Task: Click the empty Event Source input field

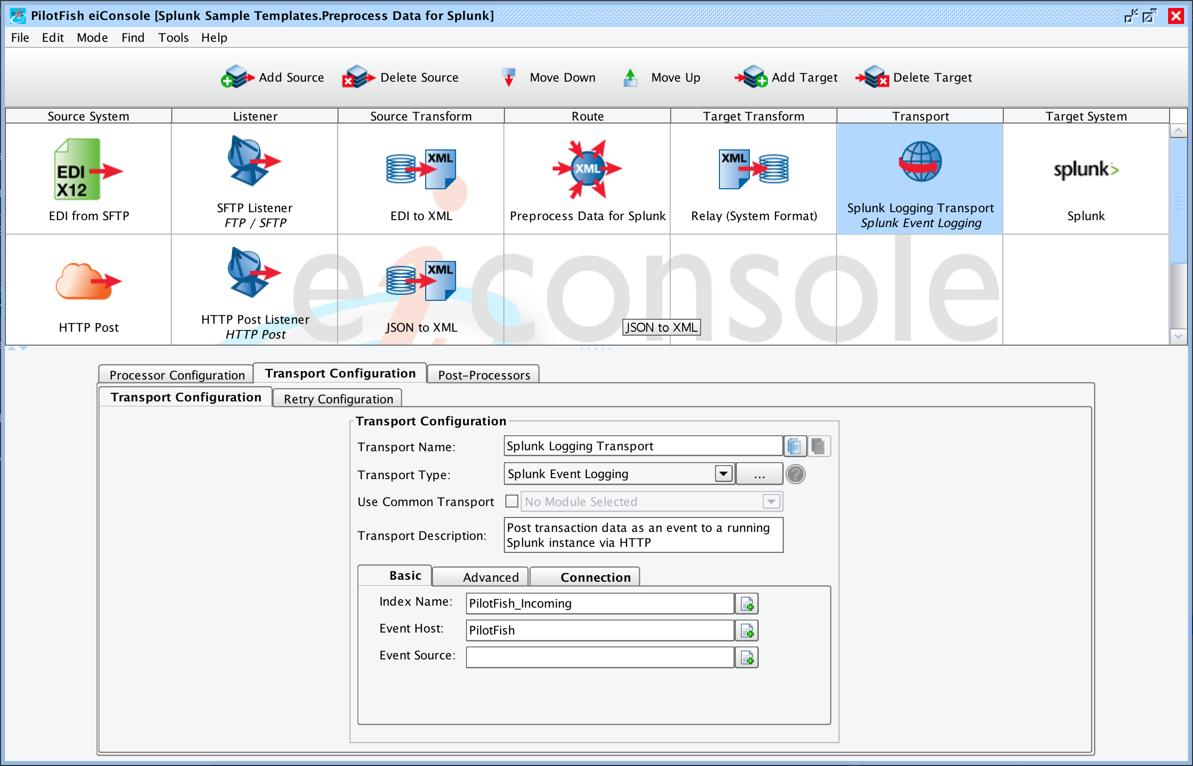Action: [x=600, y=657]
